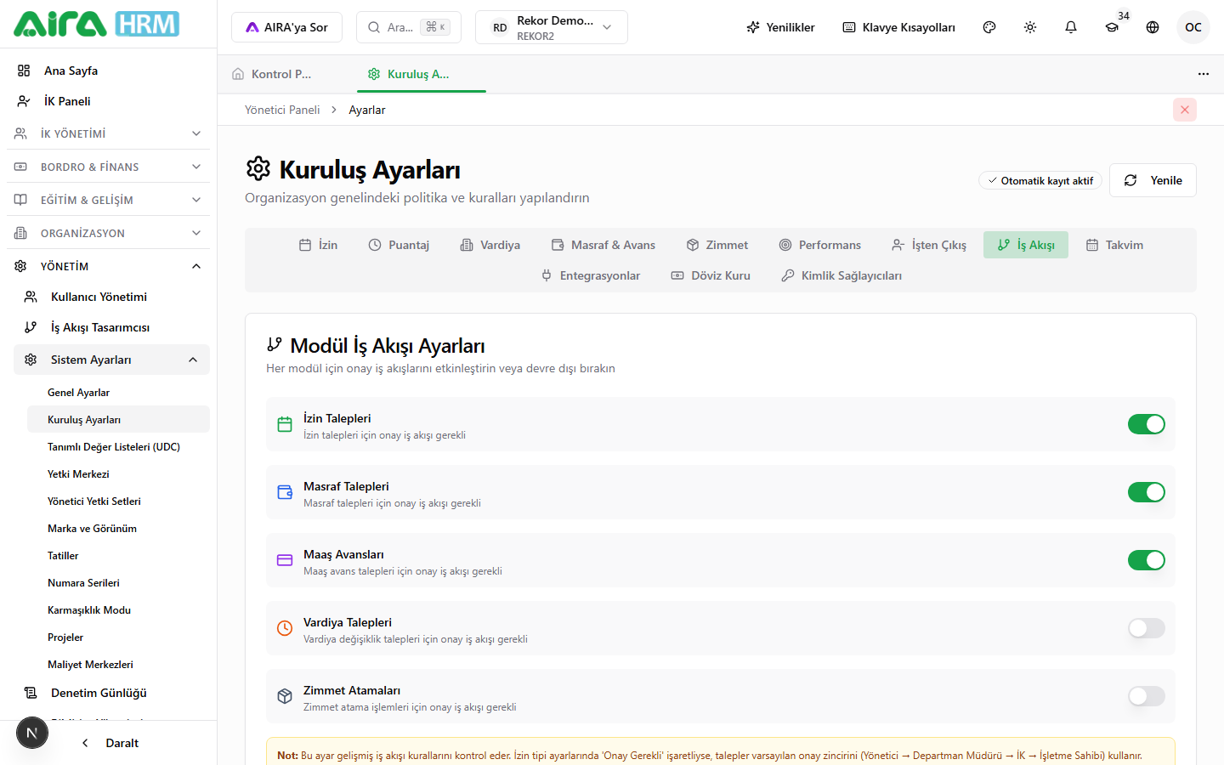This screenshot has width=1224, height=765.
Task: Expand ORGANİZASYON section
Action: pyautogui.click(x=108, y=233)
